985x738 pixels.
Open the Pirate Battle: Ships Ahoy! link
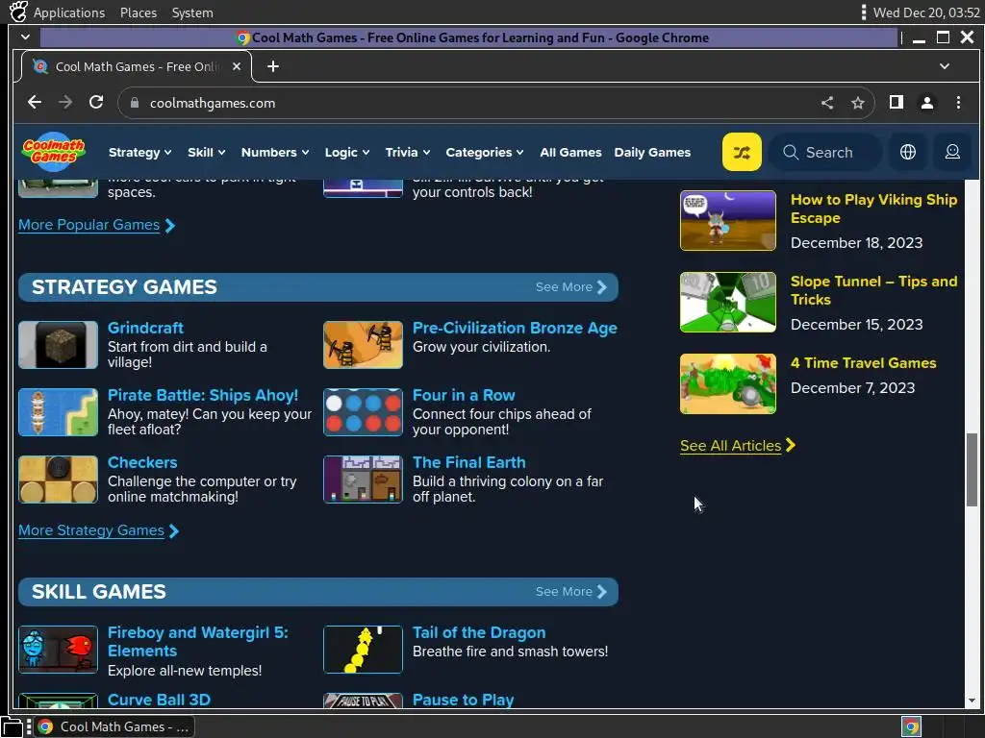[202, 395]
